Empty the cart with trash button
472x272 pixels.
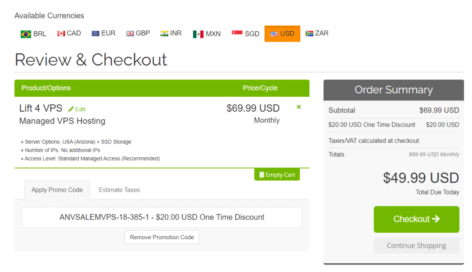[277, 175]
